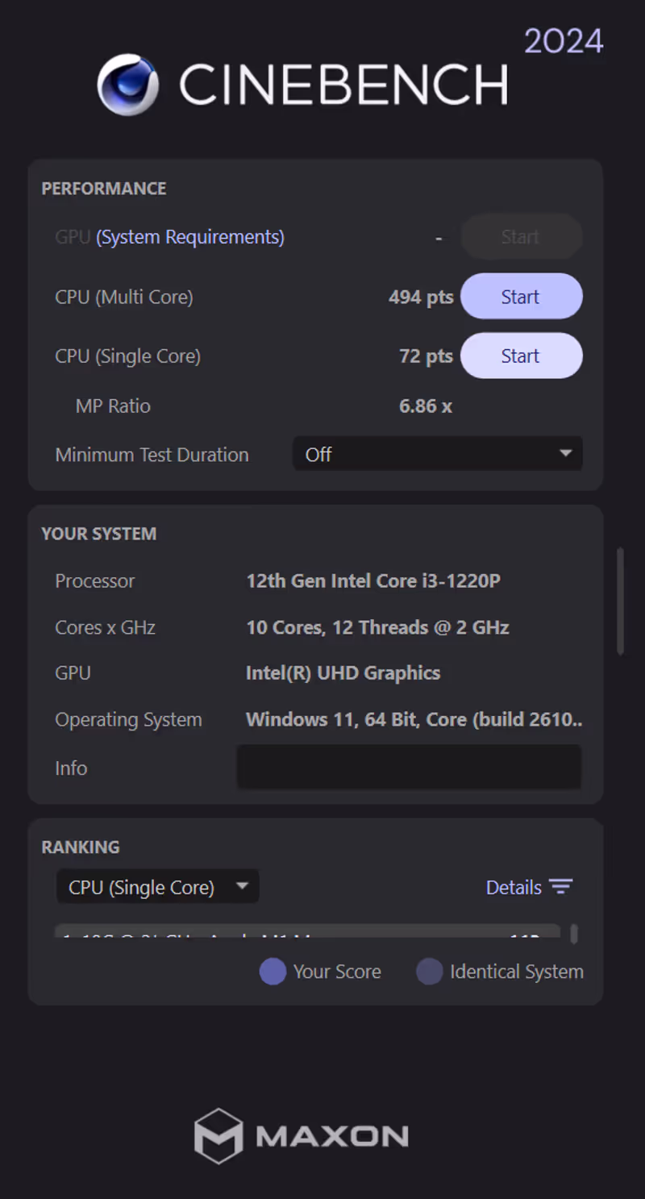Viewport: 645px width, 1199px height.
Task: Click the 2024 version label
Action: pyautogui.click(x=564, y=41)
